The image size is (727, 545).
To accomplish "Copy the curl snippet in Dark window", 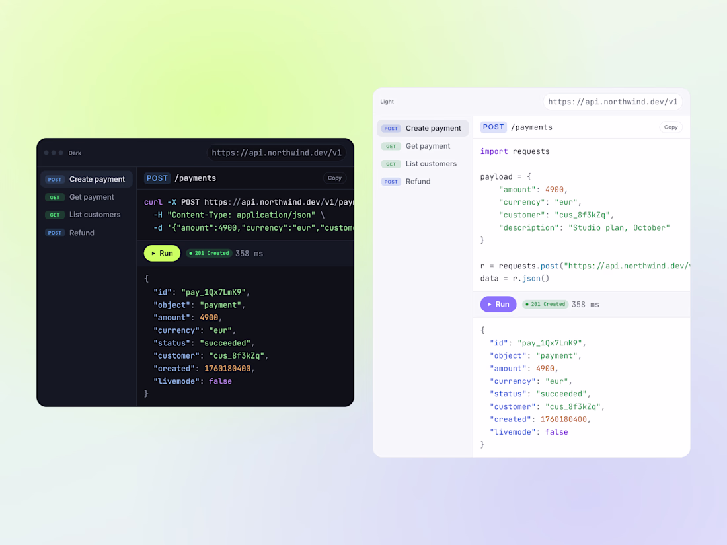I will (x=335, y=178).
